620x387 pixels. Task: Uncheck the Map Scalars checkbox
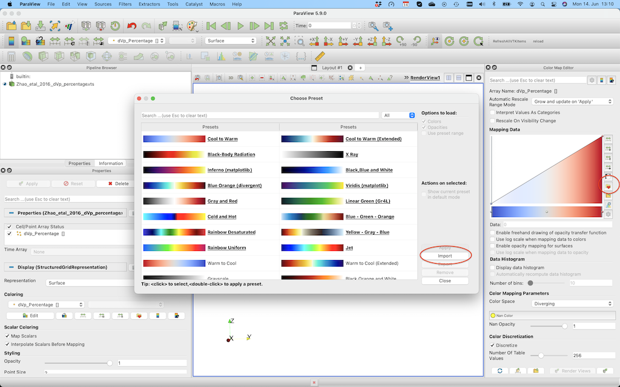click(7, 336)
